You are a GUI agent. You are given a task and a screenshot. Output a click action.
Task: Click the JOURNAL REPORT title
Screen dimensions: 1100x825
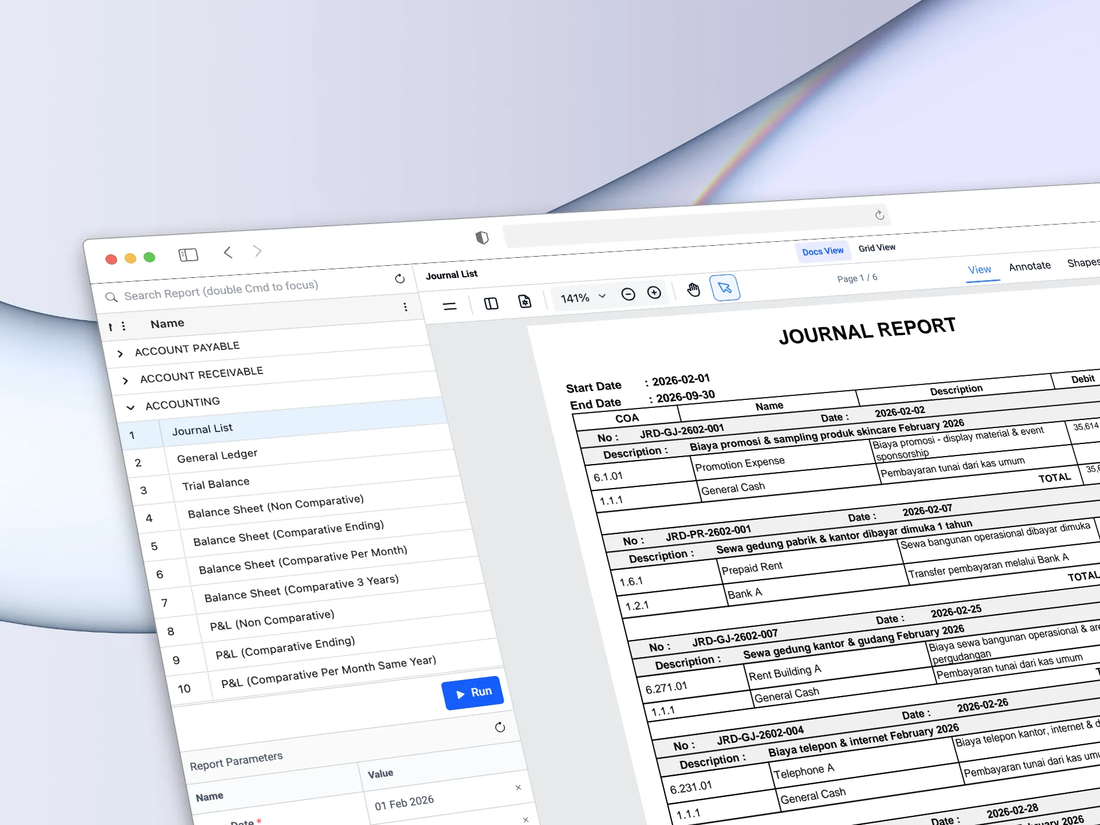(867, 331)
